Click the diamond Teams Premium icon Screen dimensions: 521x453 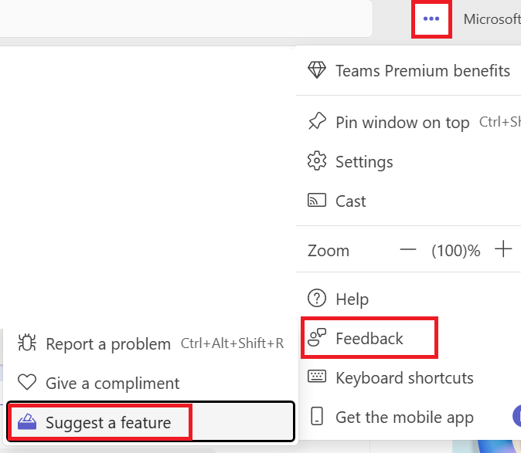pyautogui.click(x=317, y=70)
